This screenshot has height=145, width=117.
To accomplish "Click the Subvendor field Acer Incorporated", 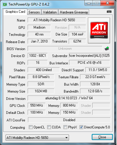I will (89, 56).
